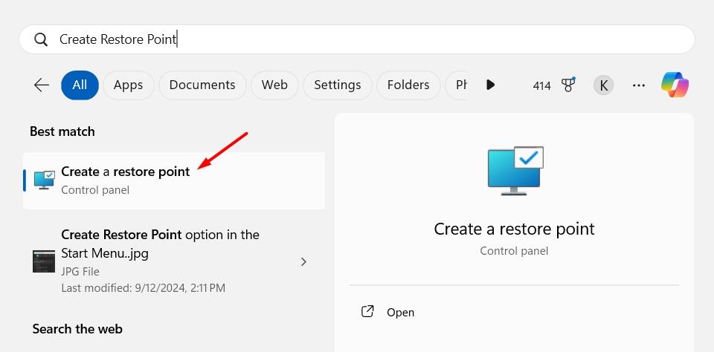Click the JPG file result thumbnail
This screenshot has height=352, width=714.
[x=44, y=261]
